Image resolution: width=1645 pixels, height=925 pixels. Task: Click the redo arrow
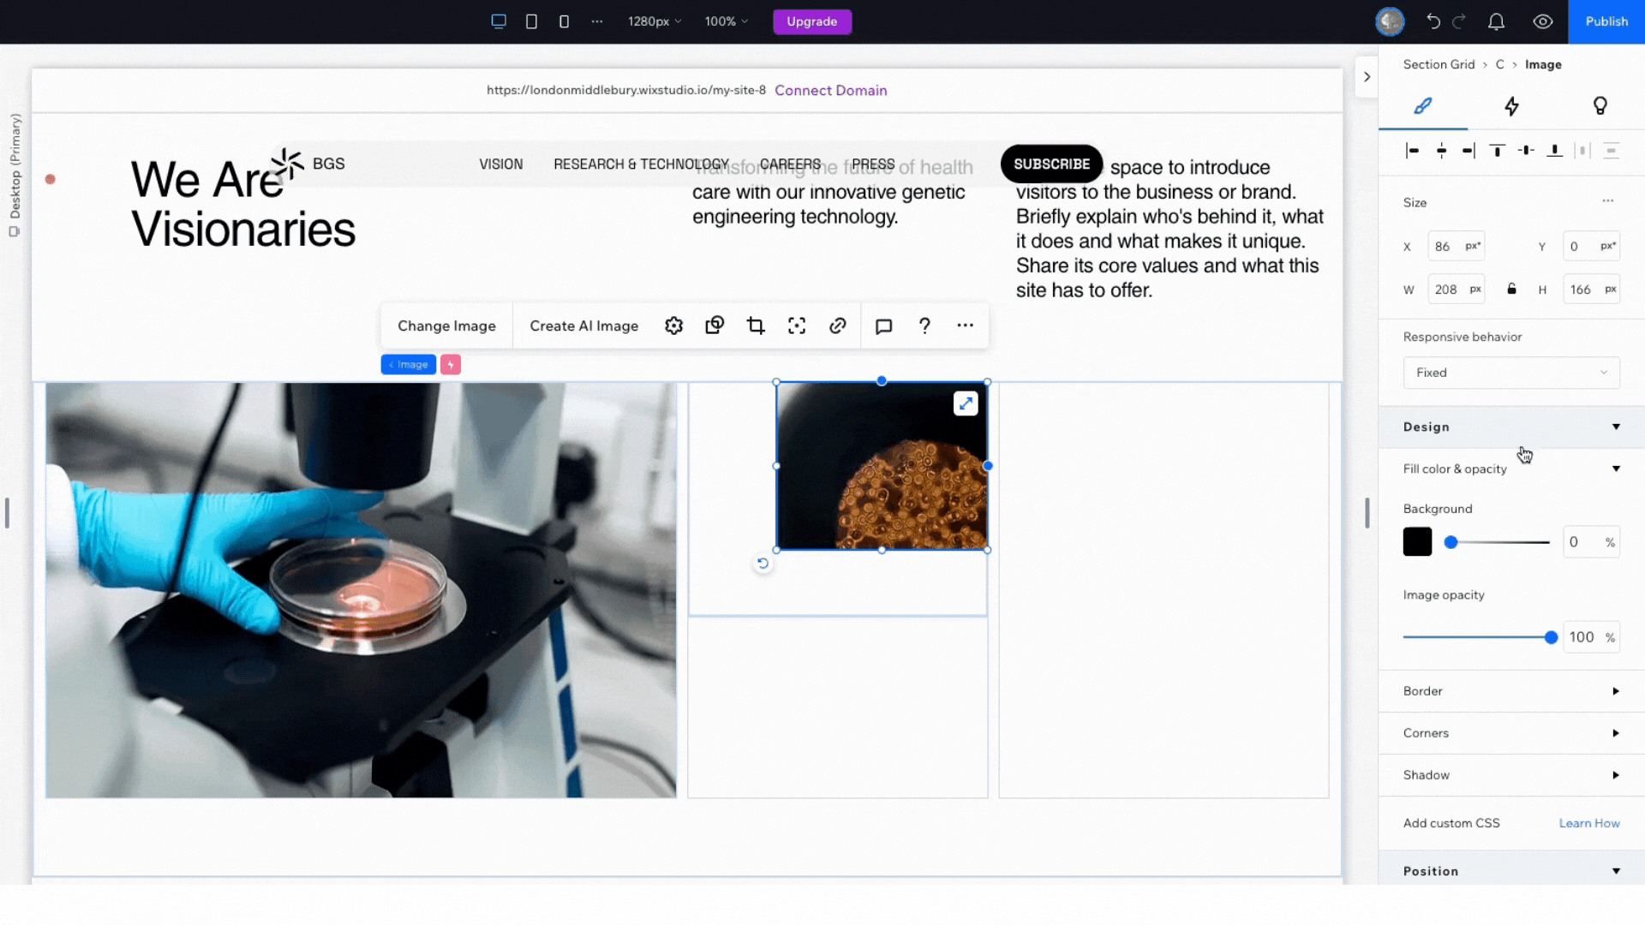click(x=1459, y=21)
